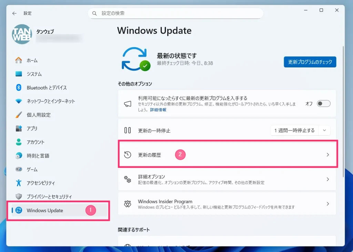The image size is (353, 252).
Task: Toggle the get latest updates switch
Action: click(x=323, y=104)
